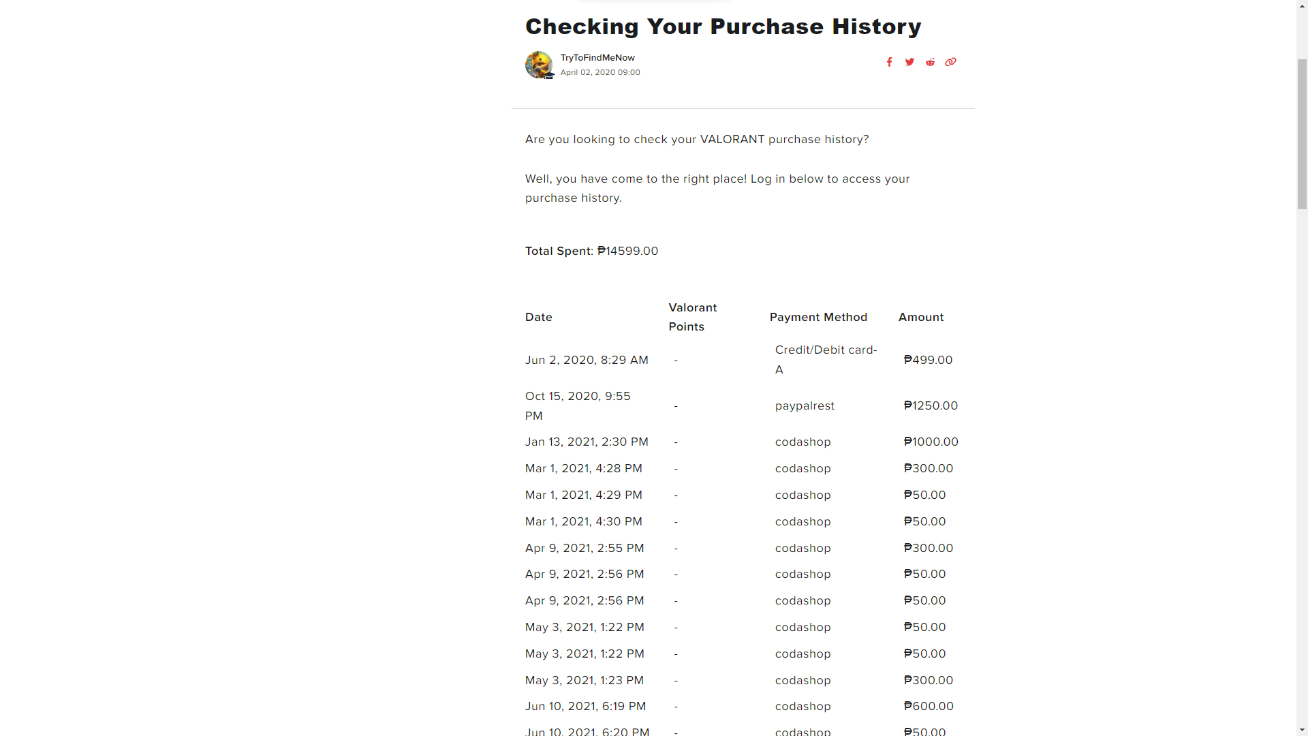This screenshot has height=736, width=1308.
Task: Click the Payment Method column header
Action: point(818,318)
